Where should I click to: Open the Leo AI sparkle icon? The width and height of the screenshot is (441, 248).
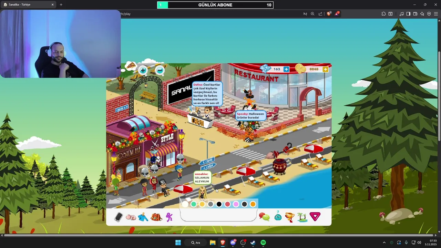click(422, 14)
